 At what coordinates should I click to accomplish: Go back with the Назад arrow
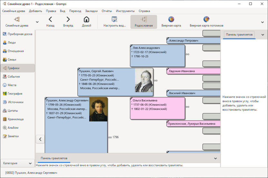pyautogui.click(x=50, y=22)
